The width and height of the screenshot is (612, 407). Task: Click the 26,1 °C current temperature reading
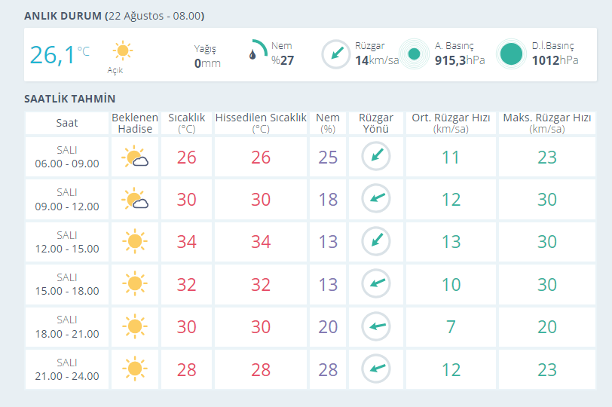(x=60, y=54)
